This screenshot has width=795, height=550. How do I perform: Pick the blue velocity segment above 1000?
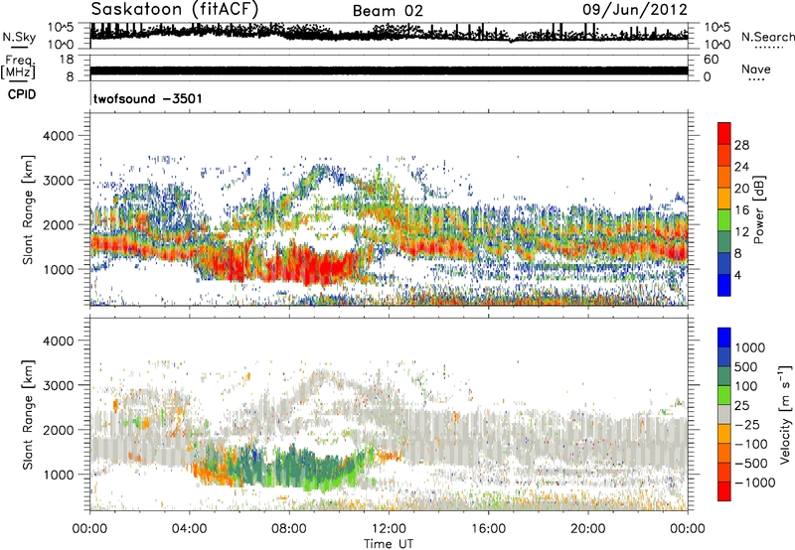pos(724,338)
